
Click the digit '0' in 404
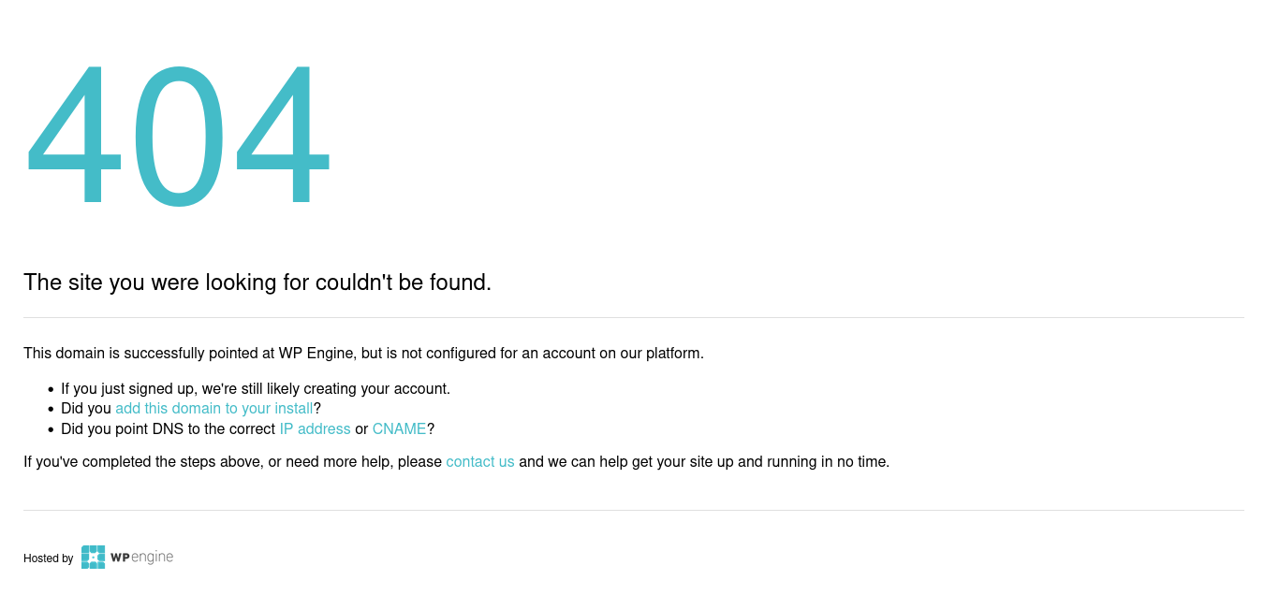178,135
